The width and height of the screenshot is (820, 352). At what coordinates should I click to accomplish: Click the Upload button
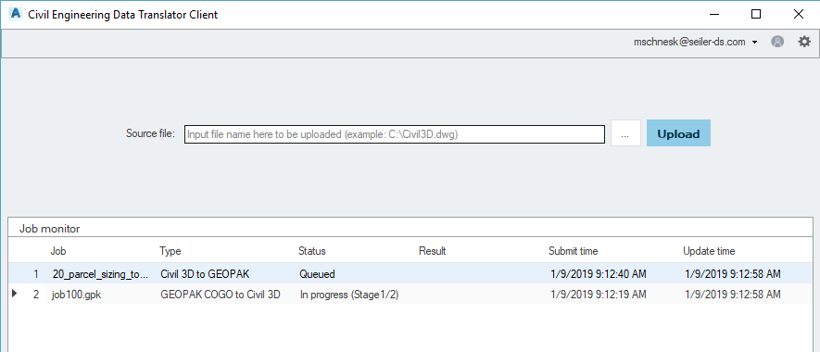[x=678, y=133]
